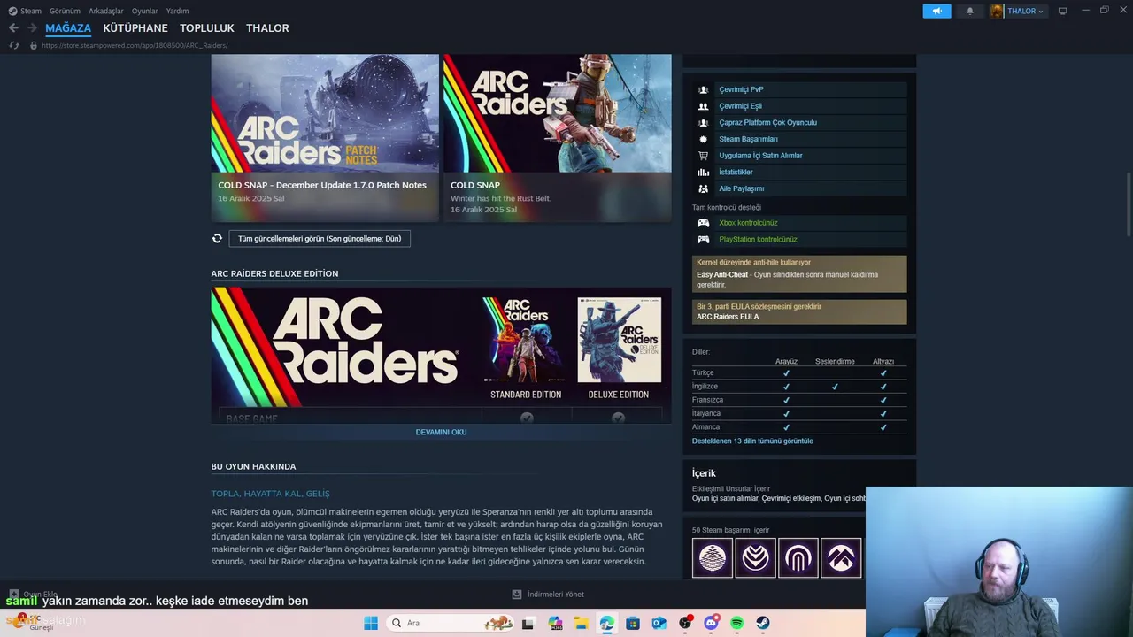Viewport: 1133px width, 637px height.
Task: Click the shopping cart in-app purchases icon
Action: click(x=703, y=156)
